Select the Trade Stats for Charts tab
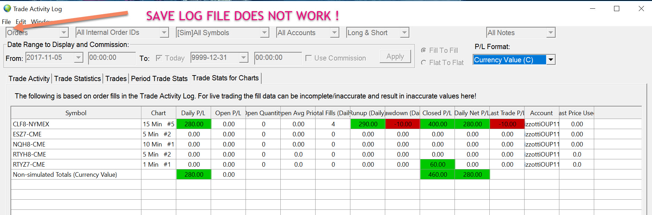The image size is (652, 215). click(x=225, y=78)
